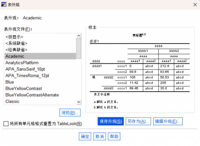Screen dimensions: 200x146
Task: Open 编辑外观(E)... editor
Action: click(x=168, y=121)
